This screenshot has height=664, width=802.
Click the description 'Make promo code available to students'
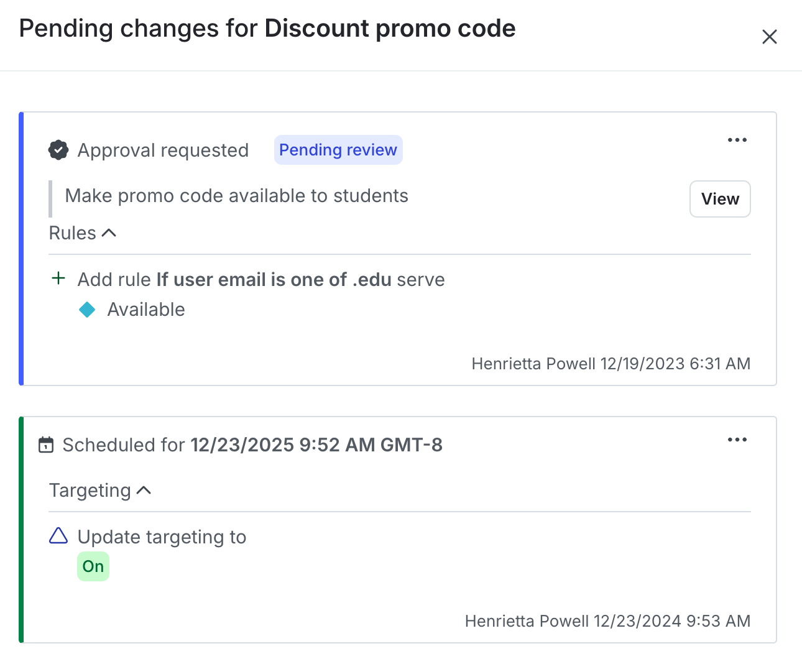click(236, 196)
